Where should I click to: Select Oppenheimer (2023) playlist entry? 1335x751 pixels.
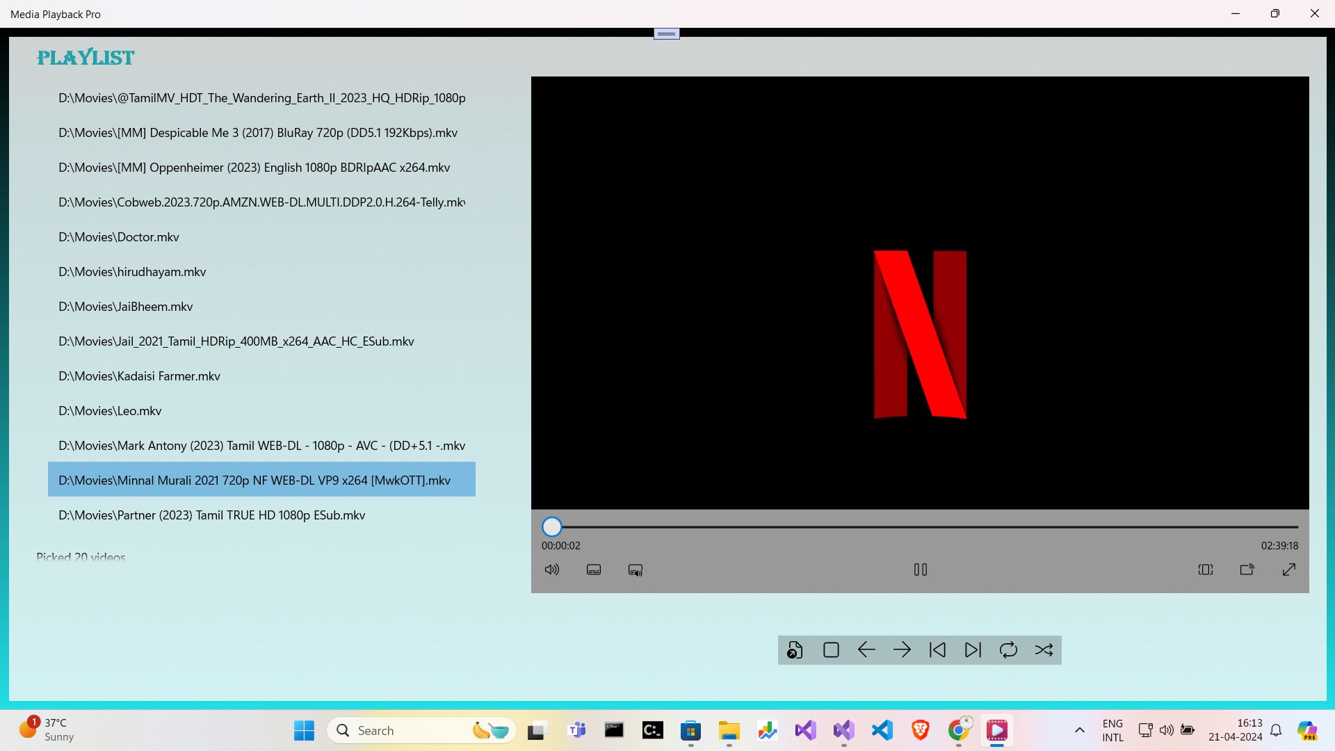click(261, 168)
